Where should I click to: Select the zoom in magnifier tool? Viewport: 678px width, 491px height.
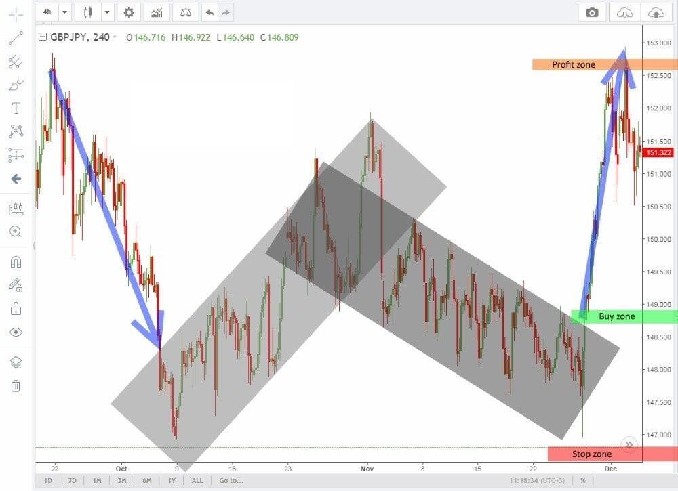tap(16, 232)
